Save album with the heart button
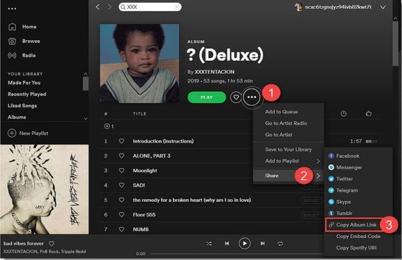 point(236,97)
